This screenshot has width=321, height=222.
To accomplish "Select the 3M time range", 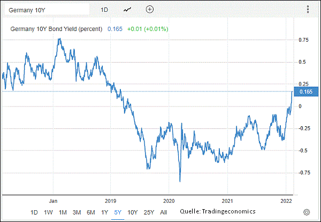I will pyautogui.click(x=77, y=212).
